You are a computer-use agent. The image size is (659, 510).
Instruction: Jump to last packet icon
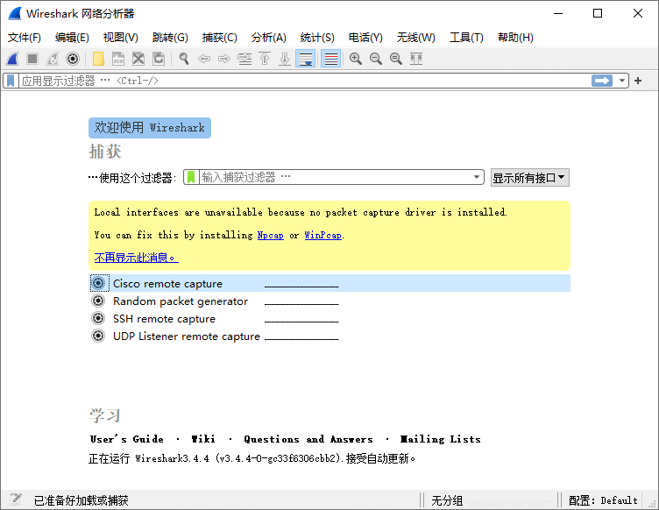[x=285, y=59]
